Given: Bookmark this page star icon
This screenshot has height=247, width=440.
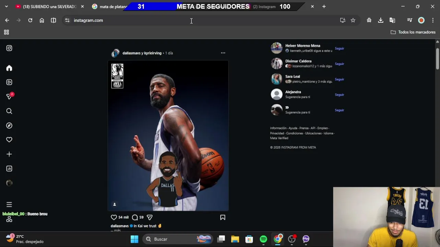Looking at the screenshot, I should tap(353, 20).
